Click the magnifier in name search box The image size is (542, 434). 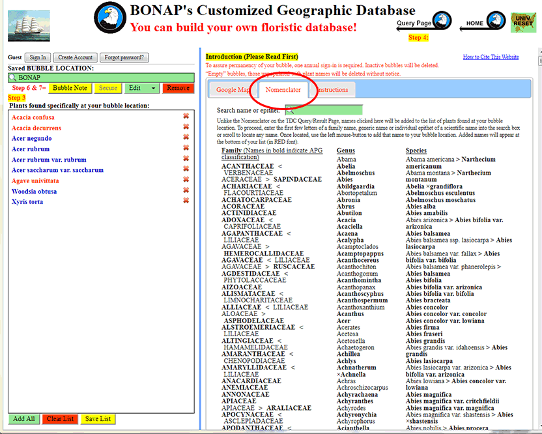290,110
